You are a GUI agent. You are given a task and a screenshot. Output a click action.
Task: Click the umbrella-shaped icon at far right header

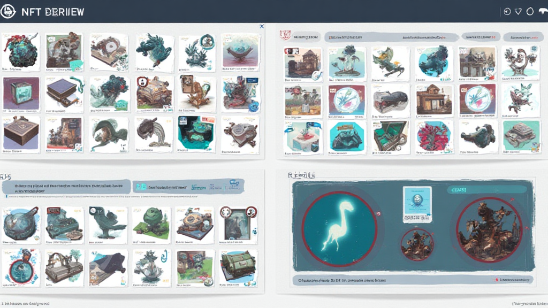pyautogui.click(x=544, y=11)
